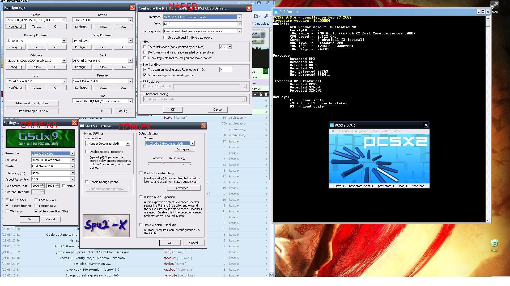The image size is (510, 286).
Task: Select the medium font size 'a' icon
Action: coord(261,94)
